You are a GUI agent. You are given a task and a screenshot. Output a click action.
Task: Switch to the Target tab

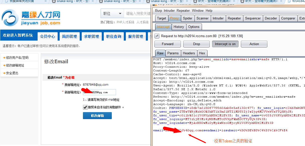(x=161, y=18)
